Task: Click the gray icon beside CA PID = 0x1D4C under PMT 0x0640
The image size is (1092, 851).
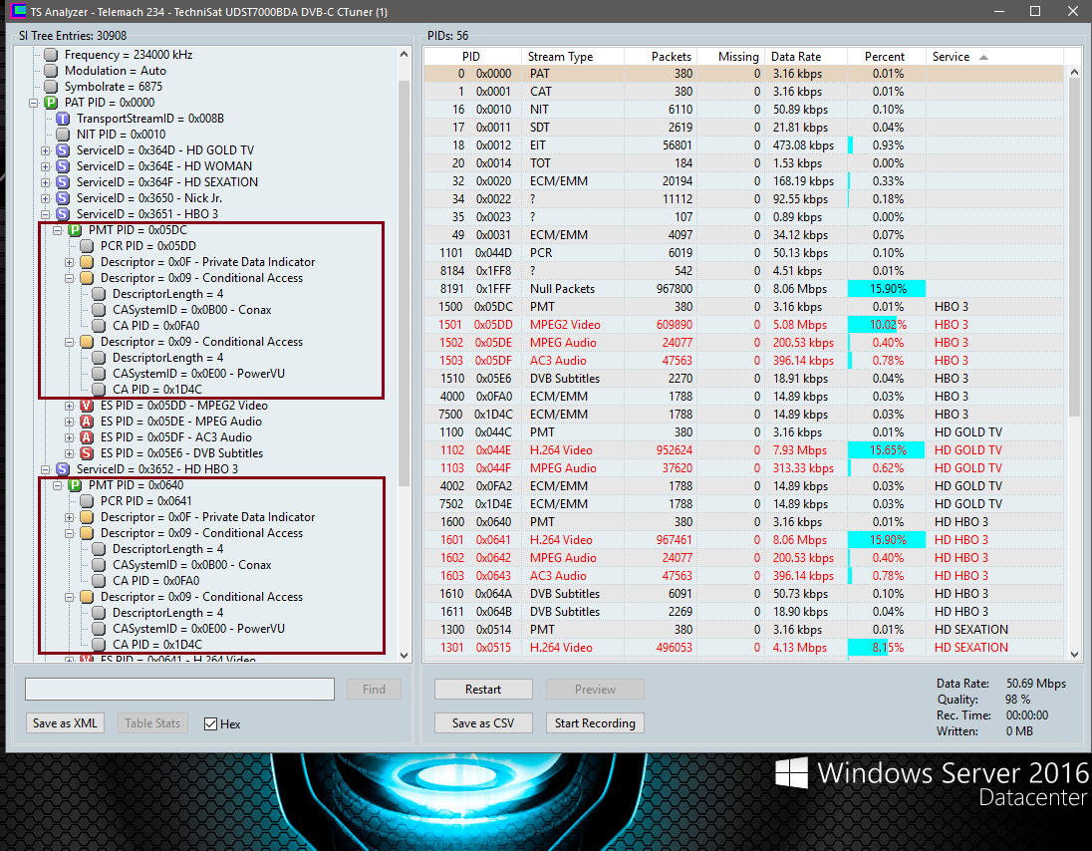Action: point(99,644)
